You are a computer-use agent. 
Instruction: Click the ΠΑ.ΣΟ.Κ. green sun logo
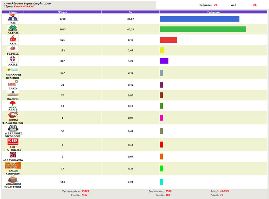point(13,28)
